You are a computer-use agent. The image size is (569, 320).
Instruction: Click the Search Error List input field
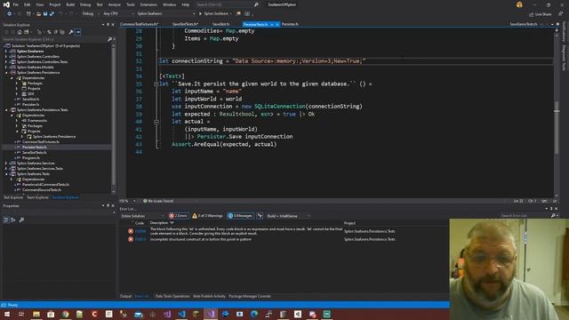[525, 216]
